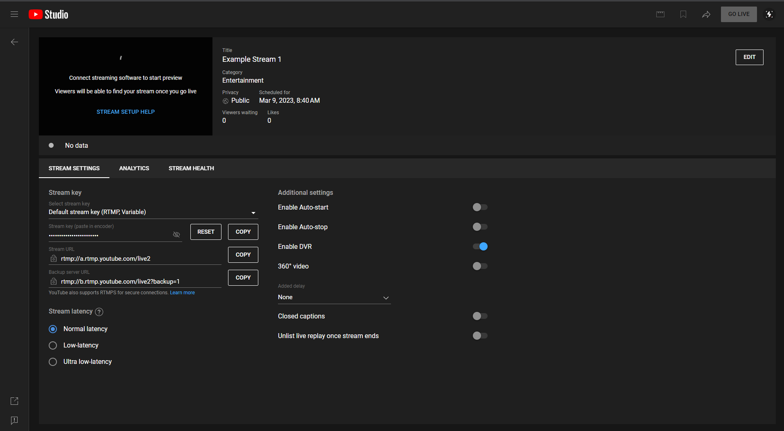Toggle 360° video switch
The image size is (784, 431).
(x=480, y=266)
